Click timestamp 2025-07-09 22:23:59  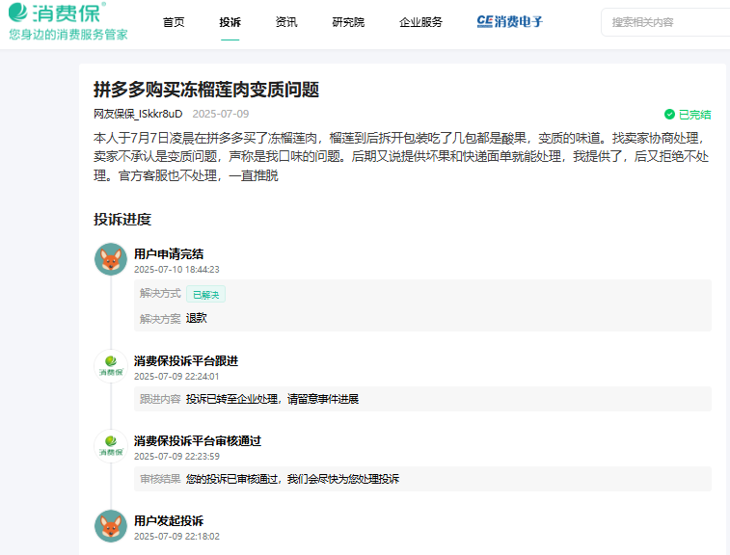coord(176,457)
